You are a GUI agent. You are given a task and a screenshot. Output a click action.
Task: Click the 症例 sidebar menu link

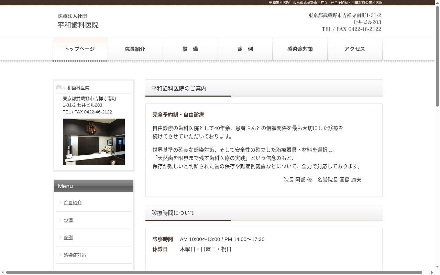68,238
